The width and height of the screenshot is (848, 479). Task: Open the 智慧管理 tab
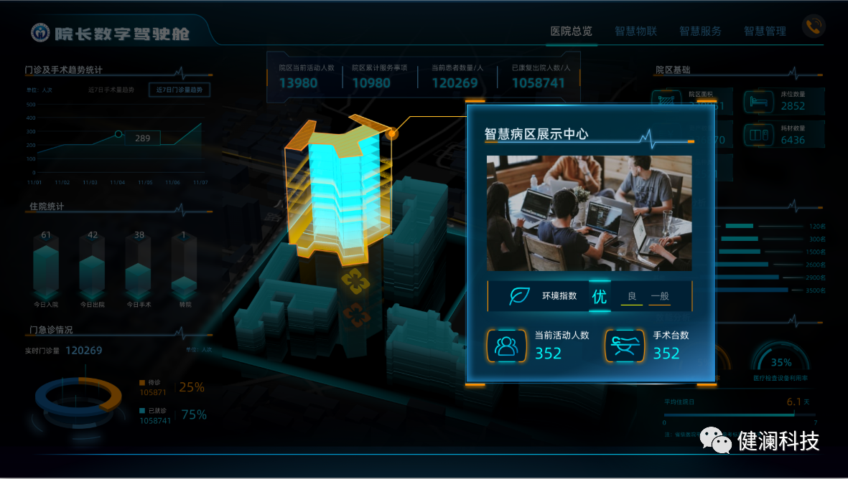click(765, 32)
